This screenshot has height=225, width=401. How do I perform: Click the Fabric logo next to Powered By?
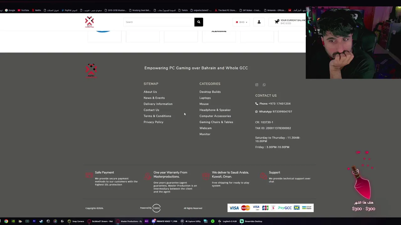click(x=156, y=208)
